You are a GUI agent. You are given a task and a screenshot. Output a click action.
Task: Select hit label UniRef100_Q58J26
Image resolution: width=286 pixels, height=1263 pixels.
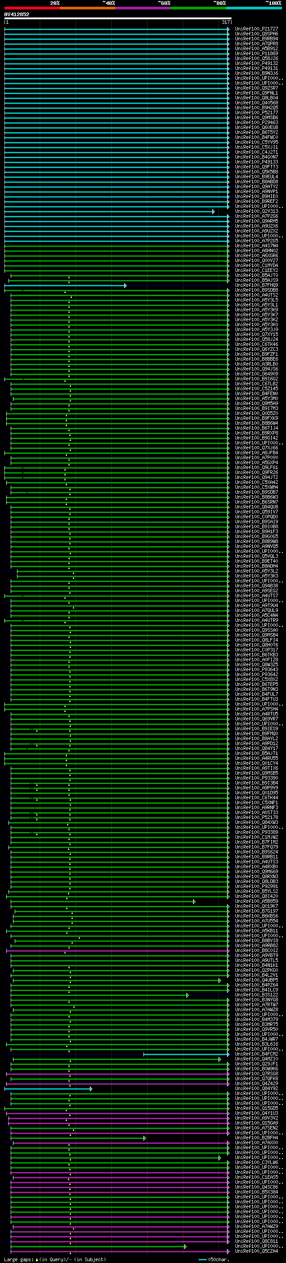(257, 58)
